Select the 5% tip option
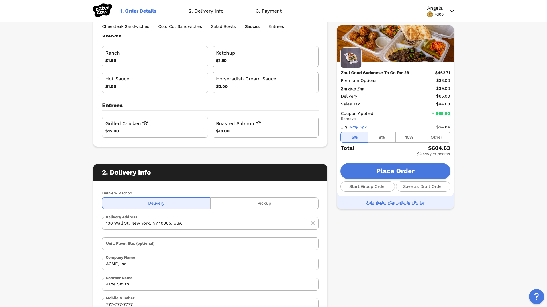This screenshot has height=307, width=547. coord(354,137)
